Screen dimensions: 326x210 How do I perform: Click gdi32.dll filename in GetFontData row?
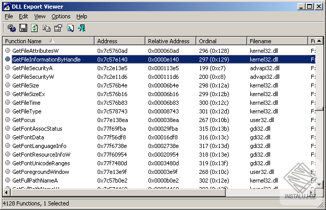[x=260, y=137]
